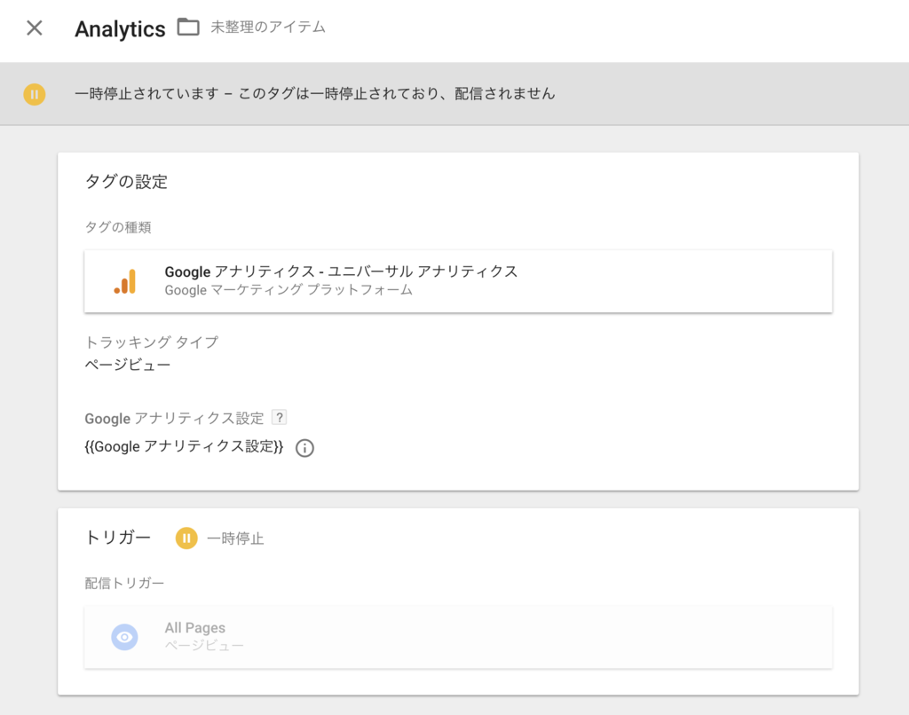Viewport: 909px width, 715px height.
Task: Click the yellow pause icon in banner
Action: tap(35, 94)
